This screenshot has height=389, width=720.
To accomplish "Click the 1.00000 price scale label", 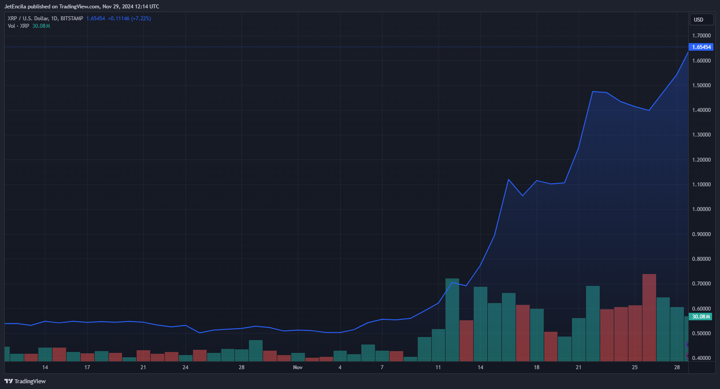I will pos(701,209).
